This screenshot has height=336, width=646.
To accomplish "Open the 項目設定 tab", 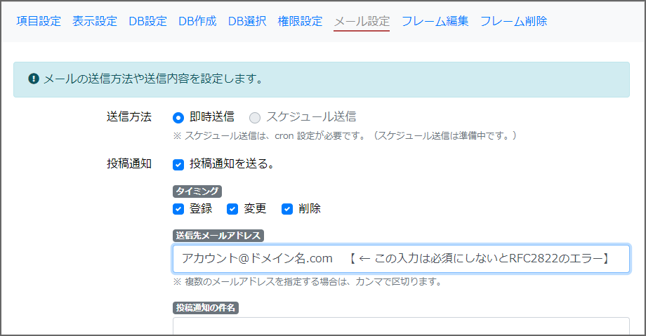I will pos(39,21).
